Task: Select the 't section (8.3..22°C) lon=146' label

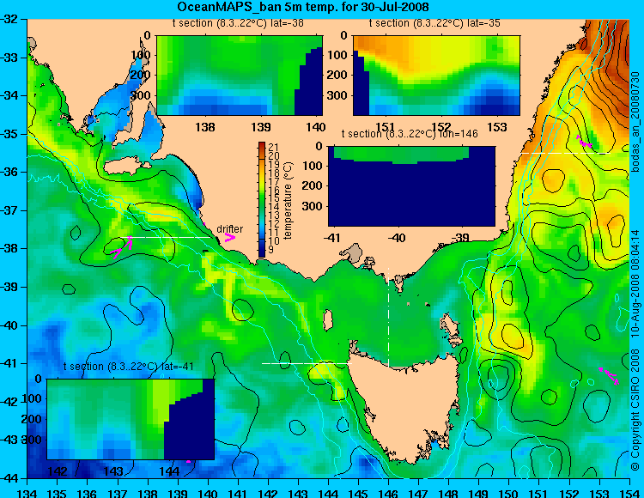Action: coord(410,134)
